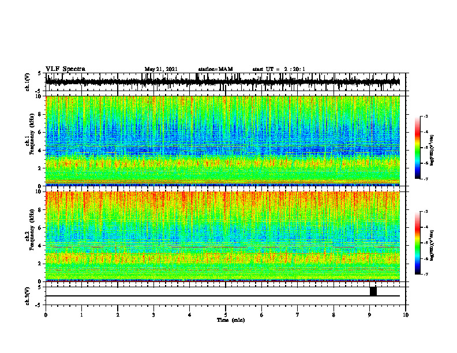Click the "7" minute tick label
The image size is (457, 353).
coord(298,315)
